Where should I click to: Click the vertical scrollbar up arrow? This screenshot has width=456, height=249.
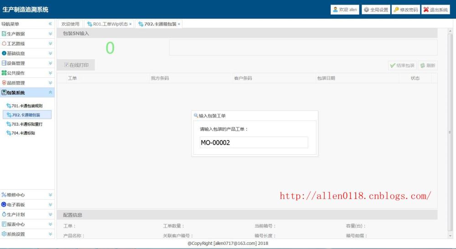point(450,31)
